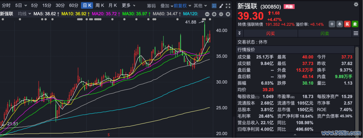
Task: Click the MA120 indicator label
Action: coord(191,14)
